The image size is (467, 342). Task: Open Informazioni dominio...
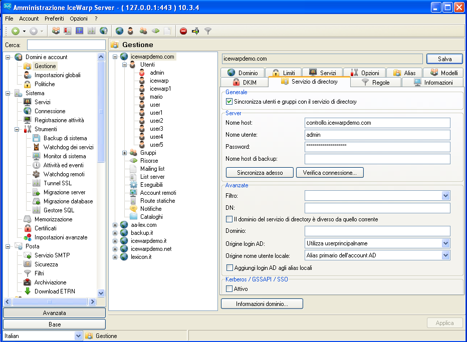point(262,304)
